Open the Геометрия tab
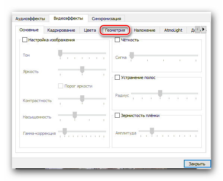223x181 pixels. tap(115, 30)
